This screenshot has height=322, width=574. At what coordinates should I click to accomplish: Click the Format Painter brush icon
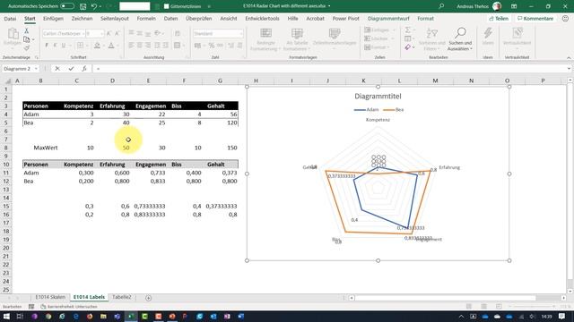click(x=26, y=47)
